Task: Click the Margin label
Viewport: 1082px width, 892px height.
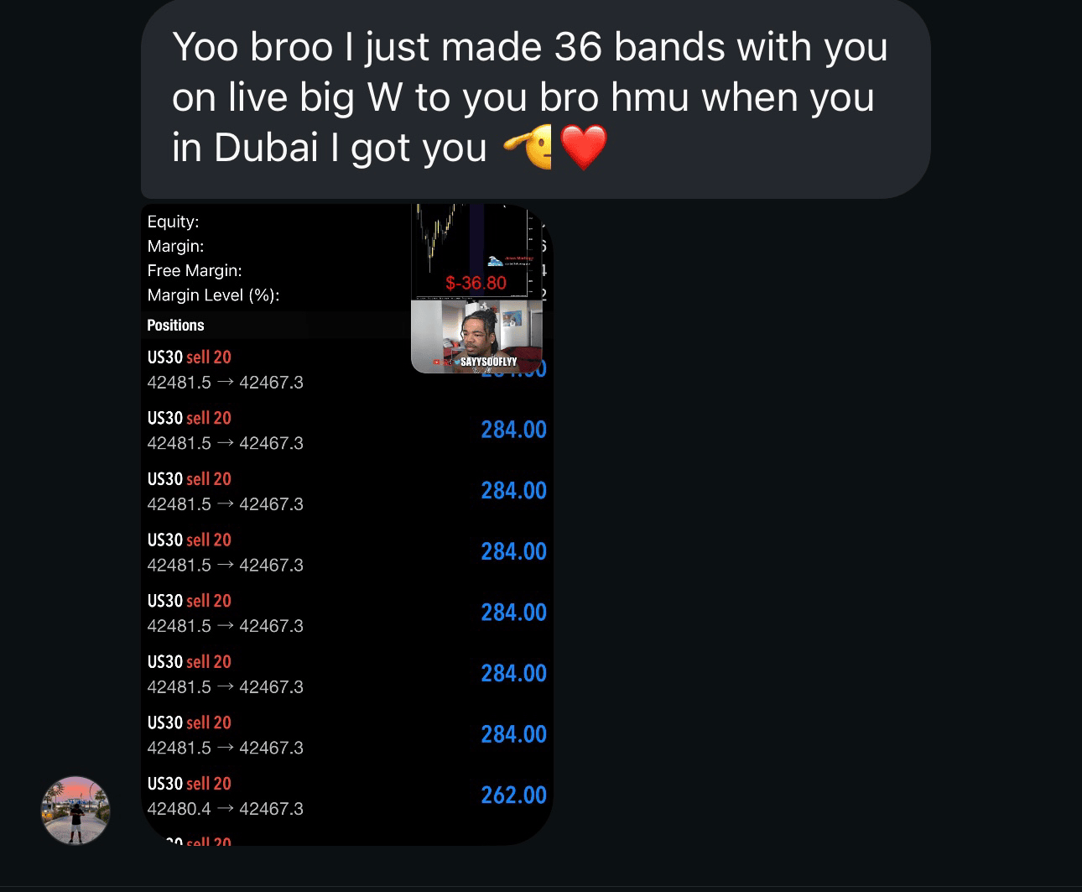Action: tap(175, 246)
